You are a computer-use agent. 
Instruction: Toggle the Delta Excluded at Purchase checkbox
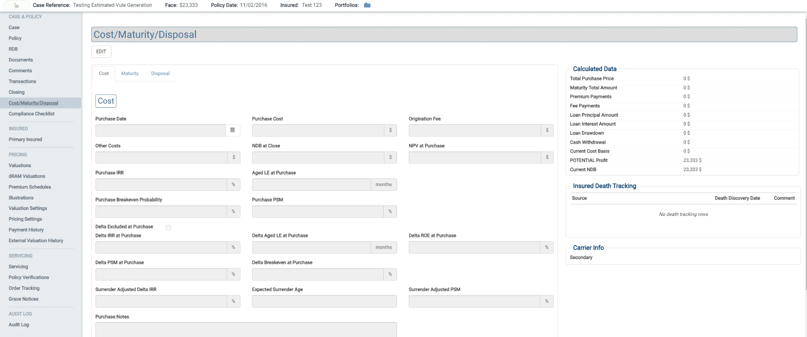(168, 228)
